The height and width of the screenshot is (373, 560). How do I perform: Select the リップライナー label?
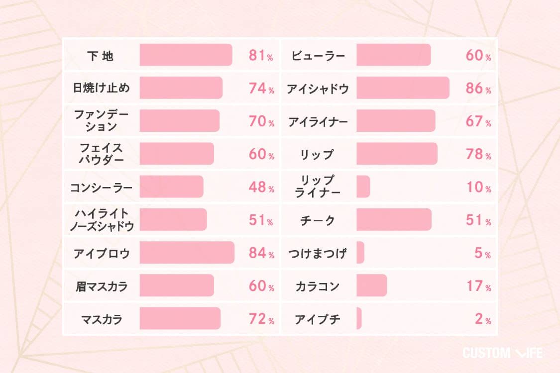point(317,186)
